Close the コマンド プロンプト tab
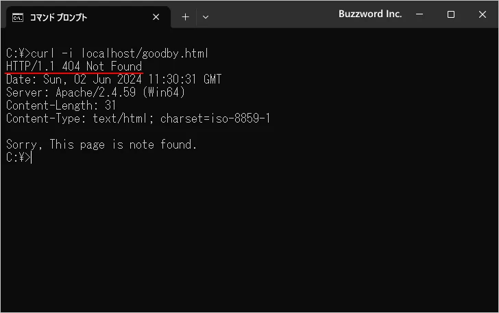 pyautogui.click(x=157, y=17)
